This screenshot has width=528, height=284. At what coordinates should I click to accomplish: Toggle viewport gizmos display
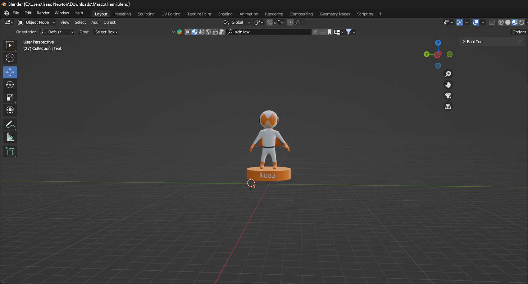point(459,22)
